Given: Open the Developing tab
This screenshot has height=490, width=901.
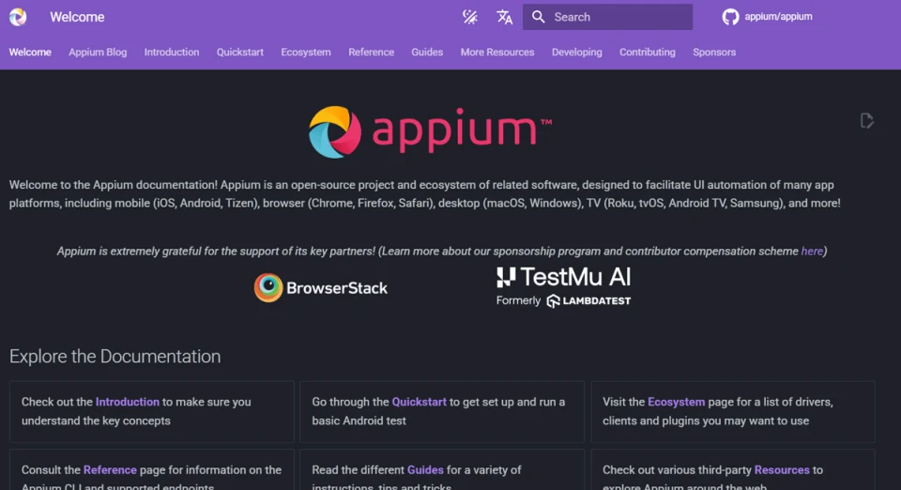Looking at the screenshot, I should (x=577, y=53).
